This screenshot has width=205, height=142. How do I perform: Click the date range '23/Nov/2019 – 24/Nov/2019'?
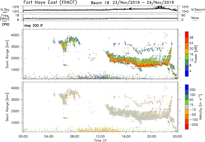pos(143,3)
